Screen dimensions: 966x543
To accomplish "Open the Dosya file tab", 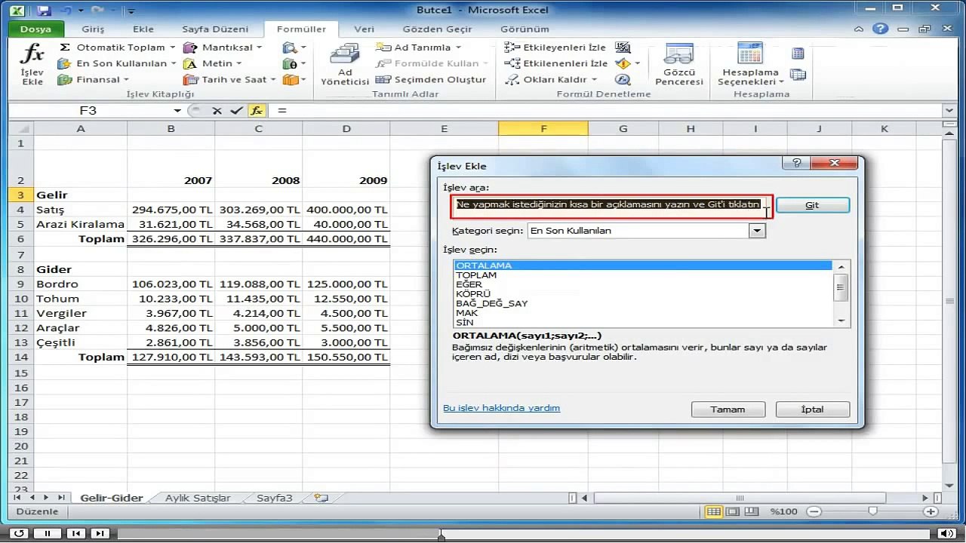I will (35, 29).
